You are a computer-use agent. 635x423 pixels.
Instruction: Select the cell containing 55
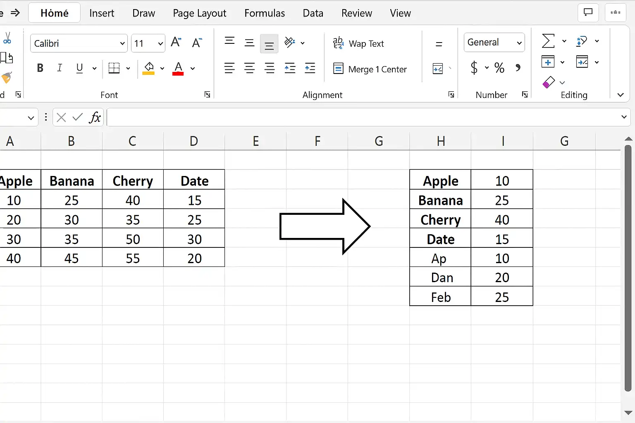coord(133,257)
